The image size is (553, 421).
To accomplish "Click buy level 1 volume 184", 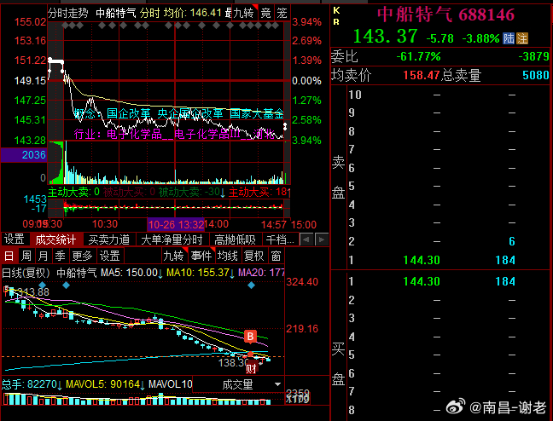I will (x=505, y=281).
